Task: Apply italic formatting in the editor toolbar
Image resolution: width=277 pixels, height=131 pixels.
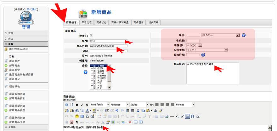Action: point(82,105)
